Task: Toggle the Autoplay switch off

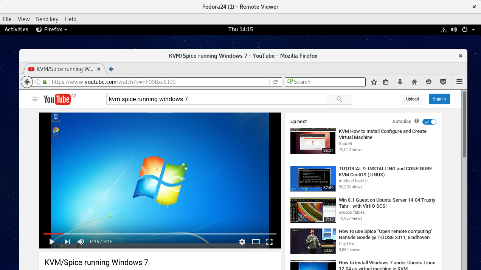Action: [429, 122]
